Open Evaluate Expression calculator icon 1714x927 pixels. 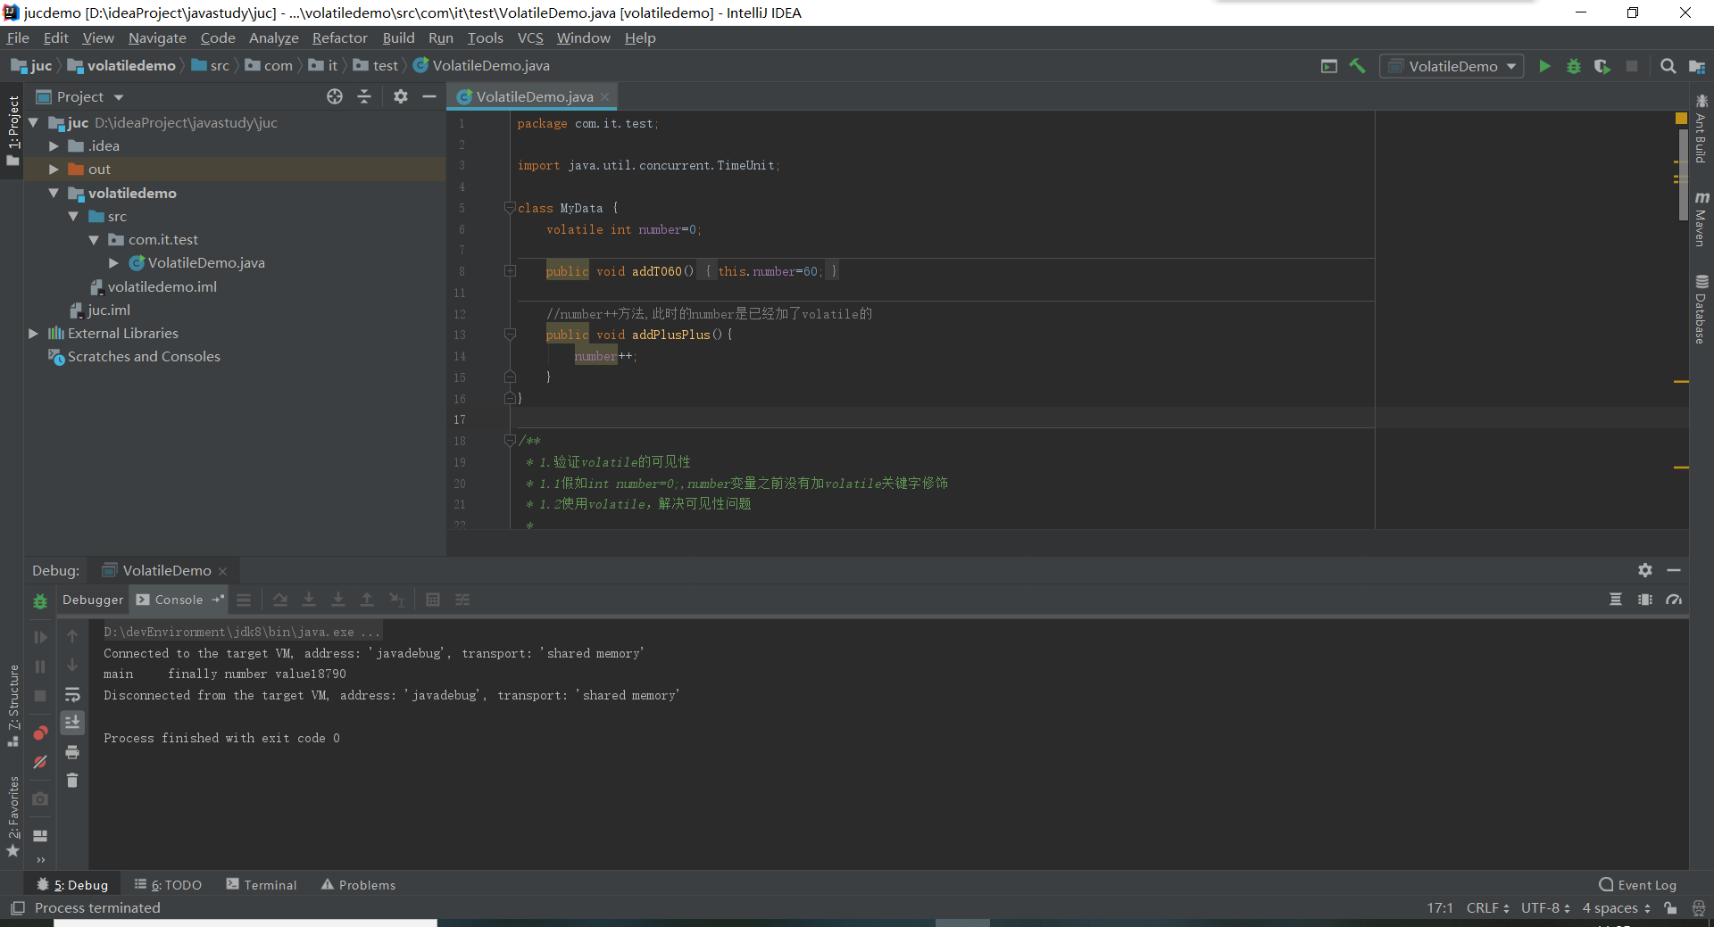point(433,600)
